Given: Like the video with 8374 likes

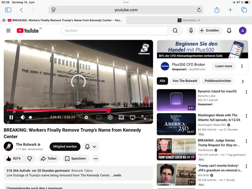Looking at the screenshot, I should click(14, 159).
